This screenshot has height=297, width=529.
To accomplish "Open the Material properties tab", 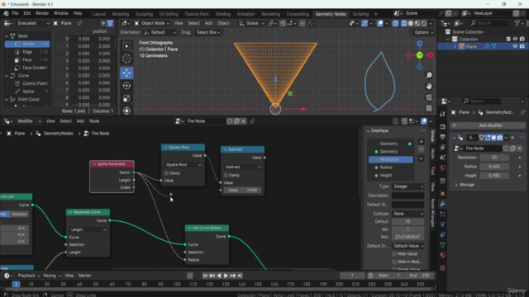I will click(x=443, y=255).
